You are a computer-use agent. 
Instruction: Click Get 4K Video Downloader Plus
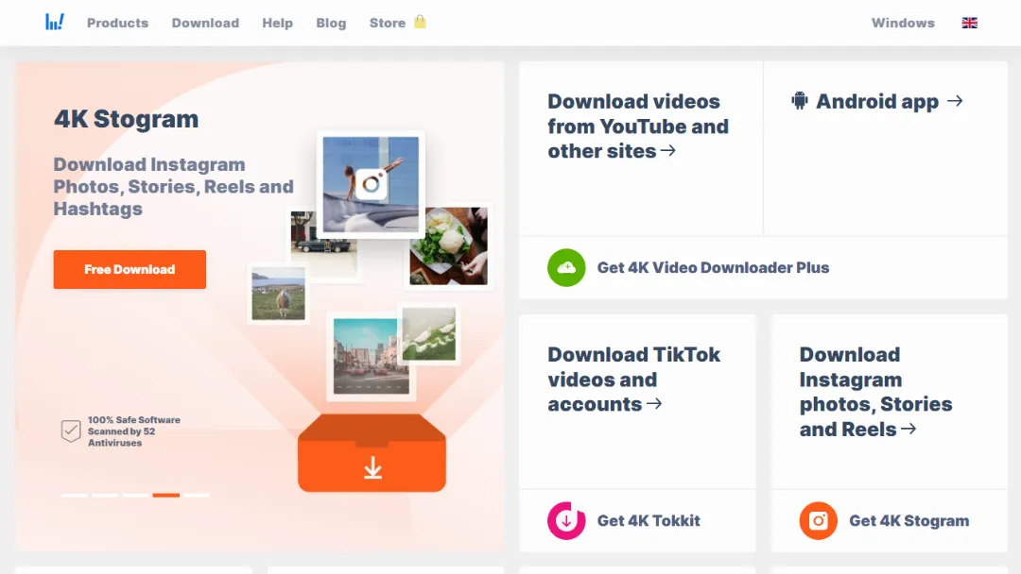[713, 267]
